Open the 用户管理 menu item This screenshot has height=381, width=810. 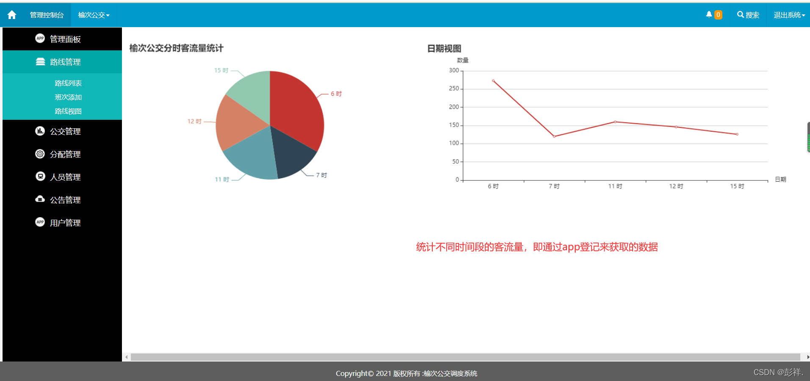pyautogui.click(x=62, y=223)
